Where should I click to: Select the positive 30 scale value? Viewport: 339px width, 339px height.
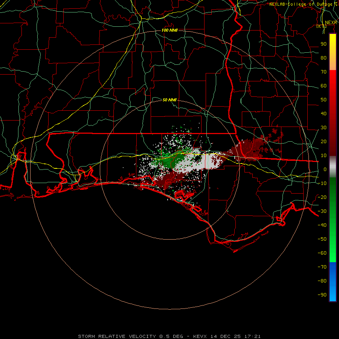(x=324, y=128)
